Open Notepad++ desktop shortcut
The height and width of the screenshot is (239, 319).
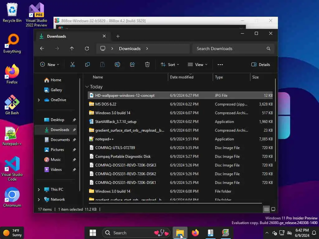click(12, 136)
